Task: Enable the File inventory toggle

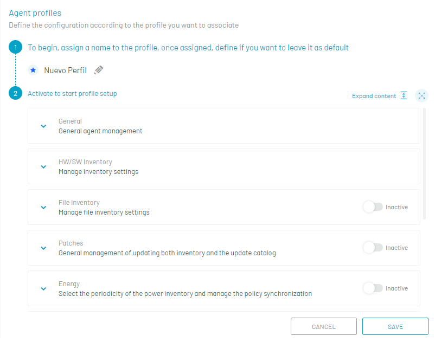Action: click(x=373, y=207)
